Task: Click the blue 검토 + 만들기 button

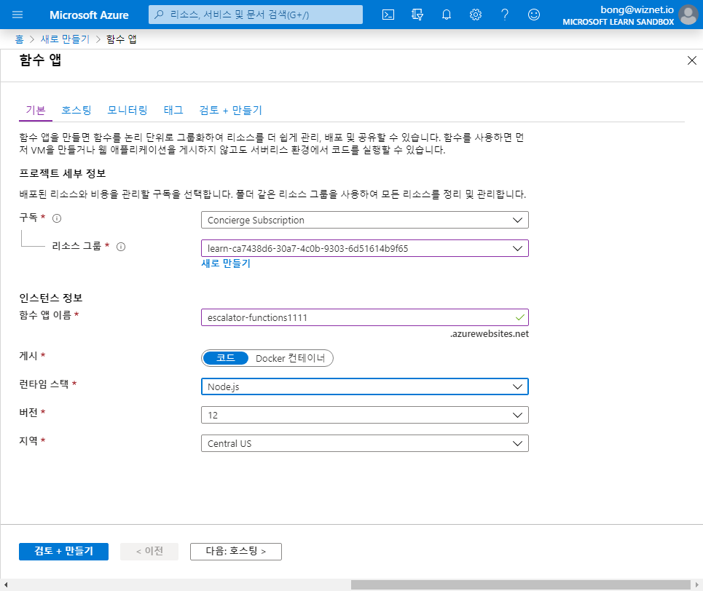Action: point(63,551)
